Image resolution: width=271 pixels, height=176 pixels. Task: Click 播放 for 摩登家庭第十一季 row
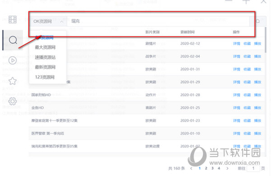257,121
